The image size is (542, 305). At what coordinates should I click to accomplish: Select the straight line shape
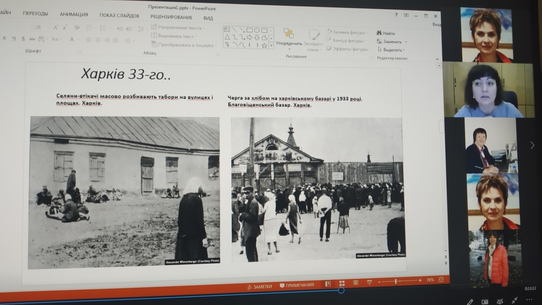(x=234, y=30)
